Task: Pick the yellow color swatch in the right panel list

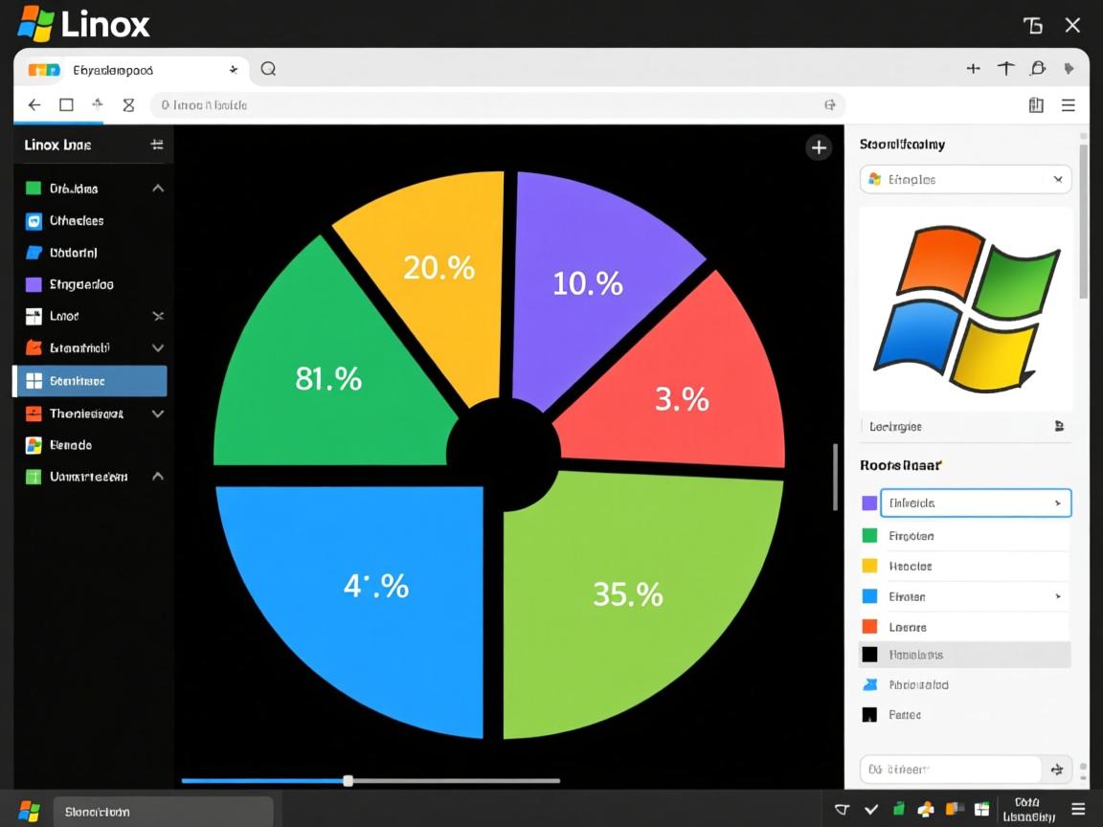Action: (x=869, y=566)
